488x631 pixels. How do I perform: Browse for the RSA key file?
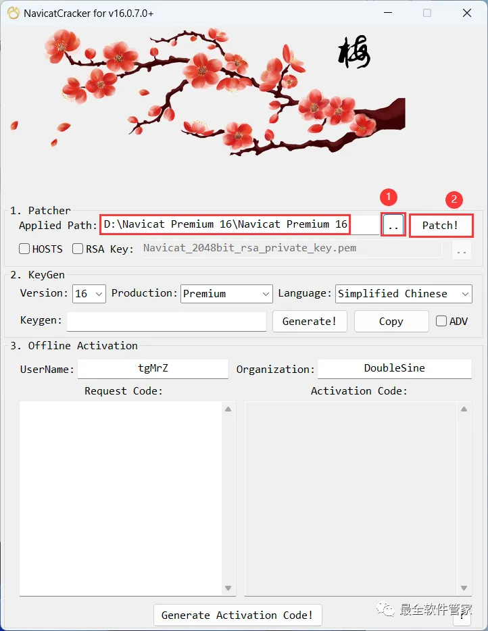[x=462, y=249]
